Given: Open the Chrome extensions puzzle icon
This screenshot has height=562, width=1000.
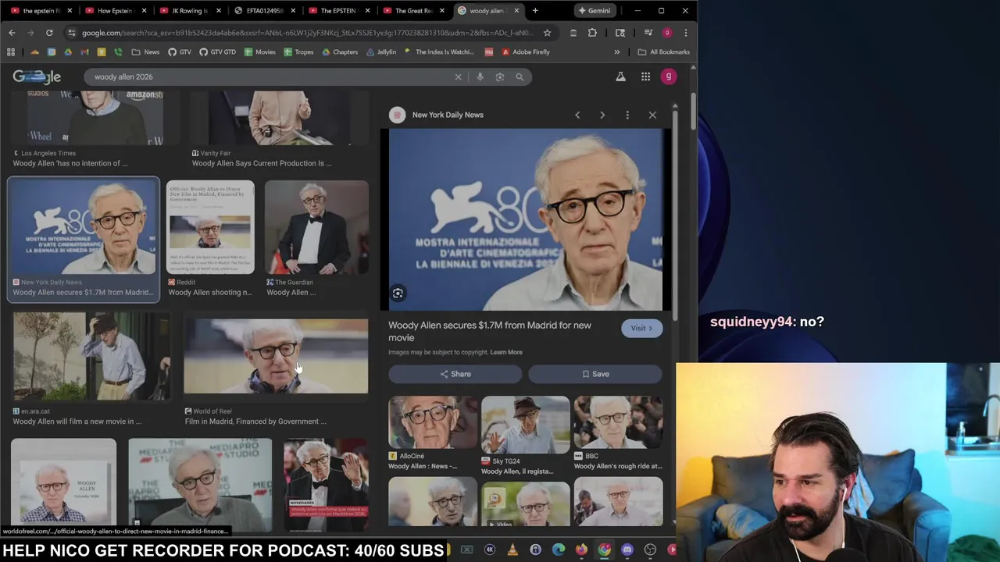Looking at the screenshot, I should 592,33.
